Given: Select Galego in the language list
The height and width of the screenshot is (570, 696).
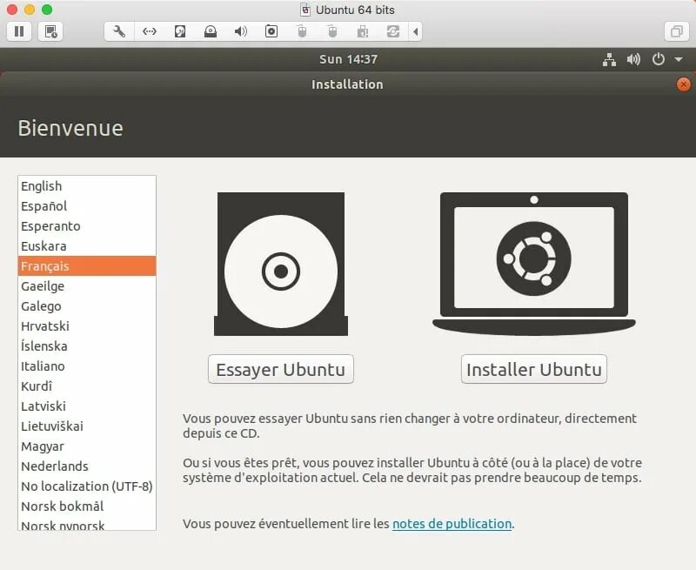Looking at the screenshot, I should (x=87, y=305).
